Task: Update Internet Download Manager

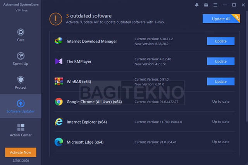Action: (220, 41)
